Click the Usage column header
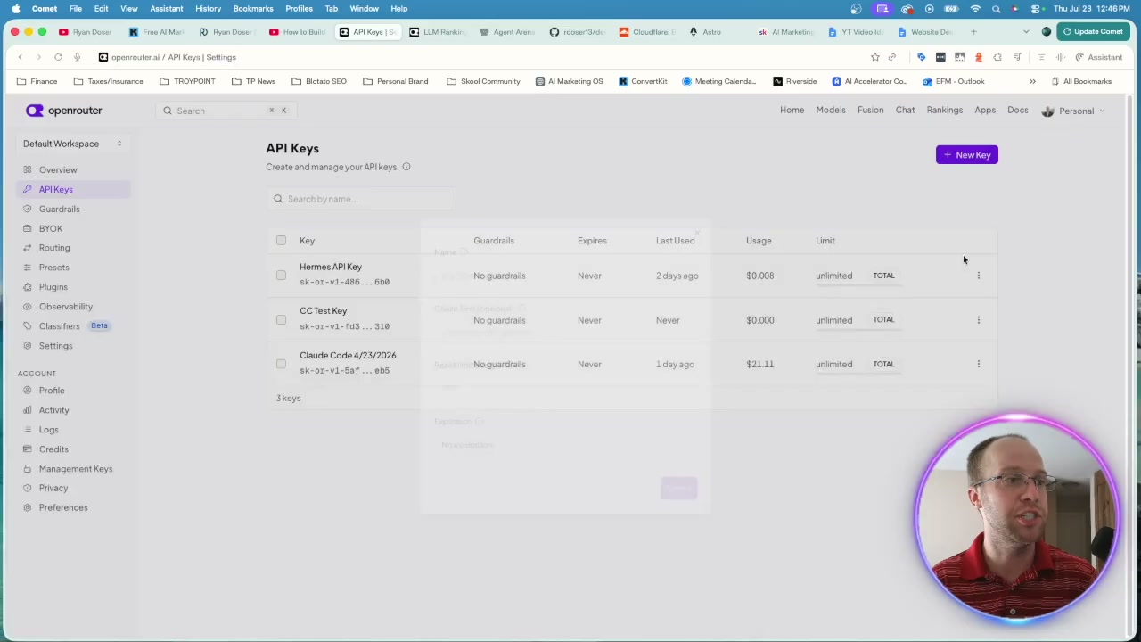The height and width of the screenshot is (642, 1141). tap(759, 241)
